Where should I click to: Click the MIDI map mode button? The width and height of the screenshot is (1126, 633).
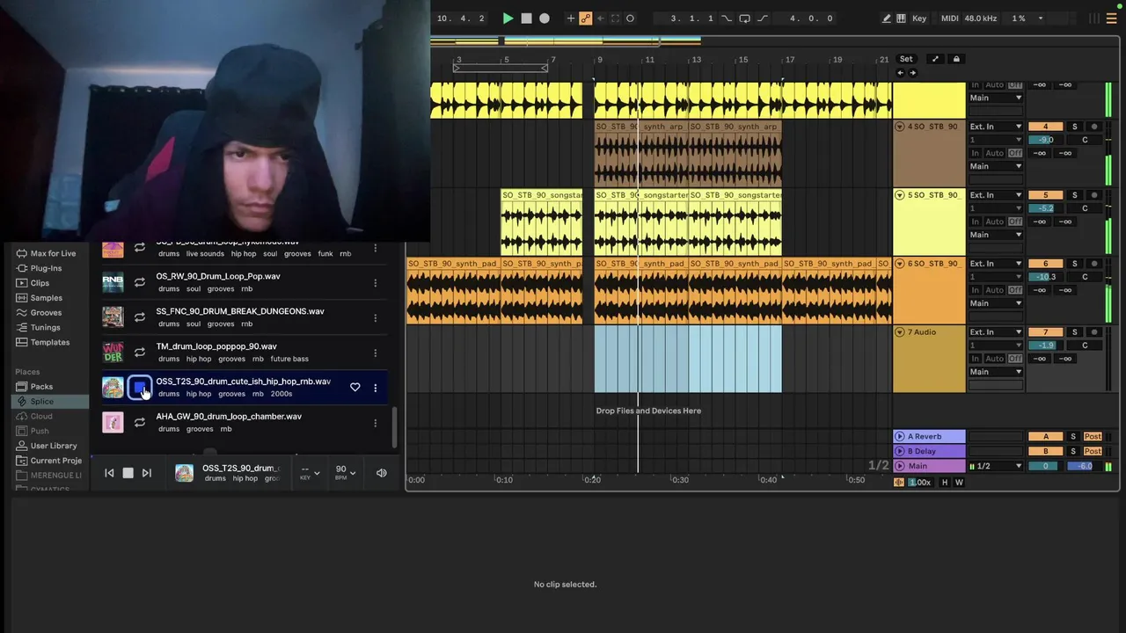(x=950, y=18)
